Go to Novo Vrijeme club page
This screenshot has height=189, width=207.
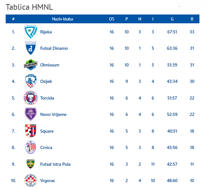(53, 114)
